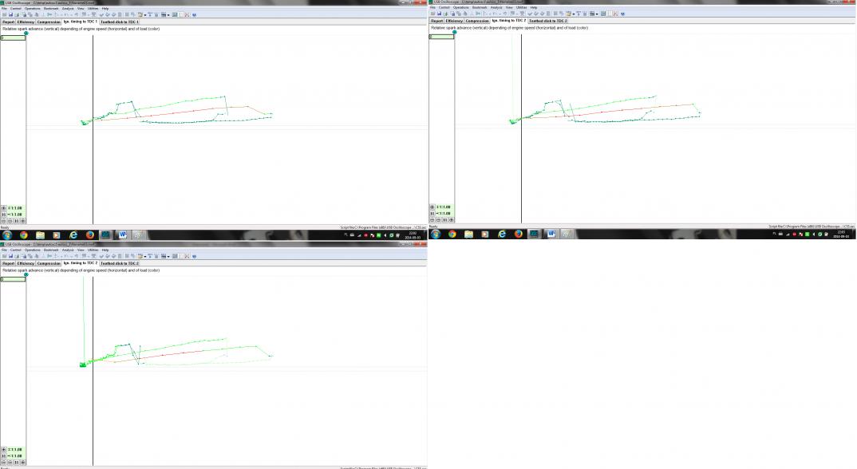Open the File menu in upper-left window

click(4, 9)
